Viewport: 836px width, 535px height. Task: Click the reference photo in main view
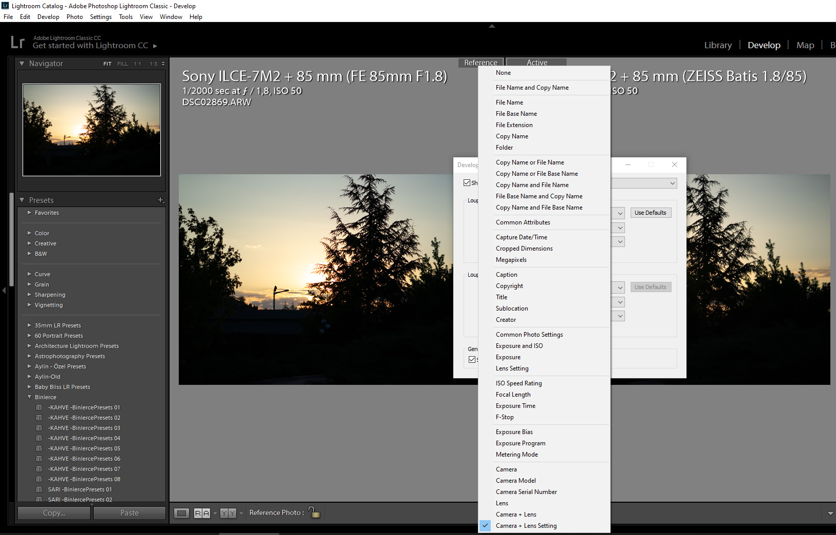(x=316, y=279)
